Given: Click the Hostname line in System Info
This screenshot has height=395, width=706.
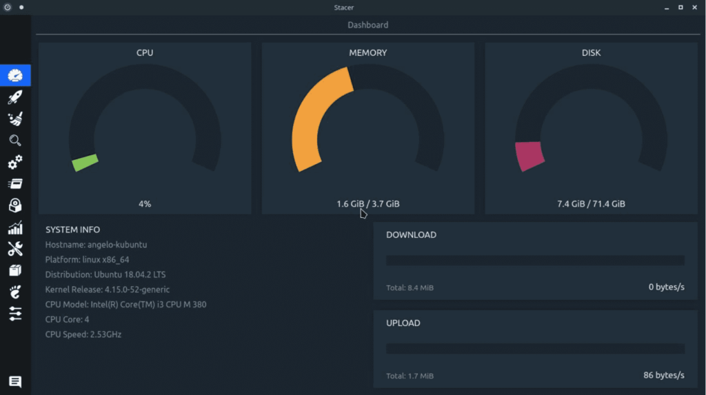Looking at the screenshot, I should (x=96, y=245).
